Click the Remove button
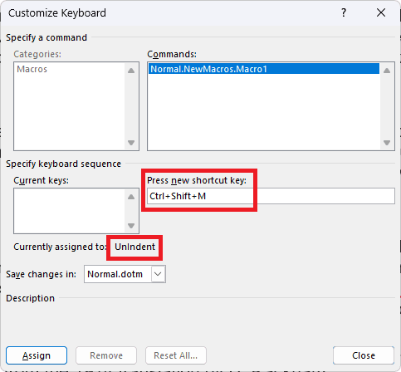The height and width of the screenshot is (372, 401). (x=106, y=355)
